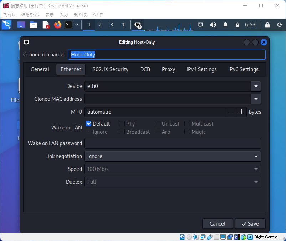Screen dimensions: 286x241
Task: Toggle the Broadcast checkbox
Action: pyautogui.click(x=122, y=132)
